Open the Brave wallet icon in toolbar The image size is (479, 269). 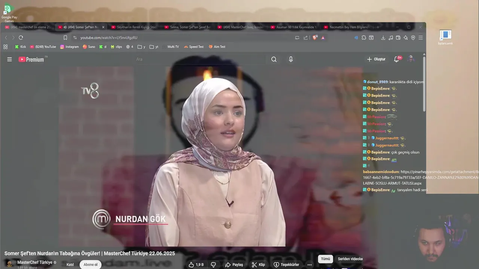point(398,38)
